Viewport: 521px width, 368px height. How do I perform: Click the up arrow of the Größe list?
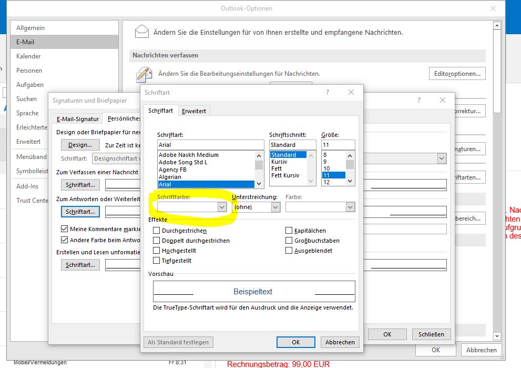[350, 155]
